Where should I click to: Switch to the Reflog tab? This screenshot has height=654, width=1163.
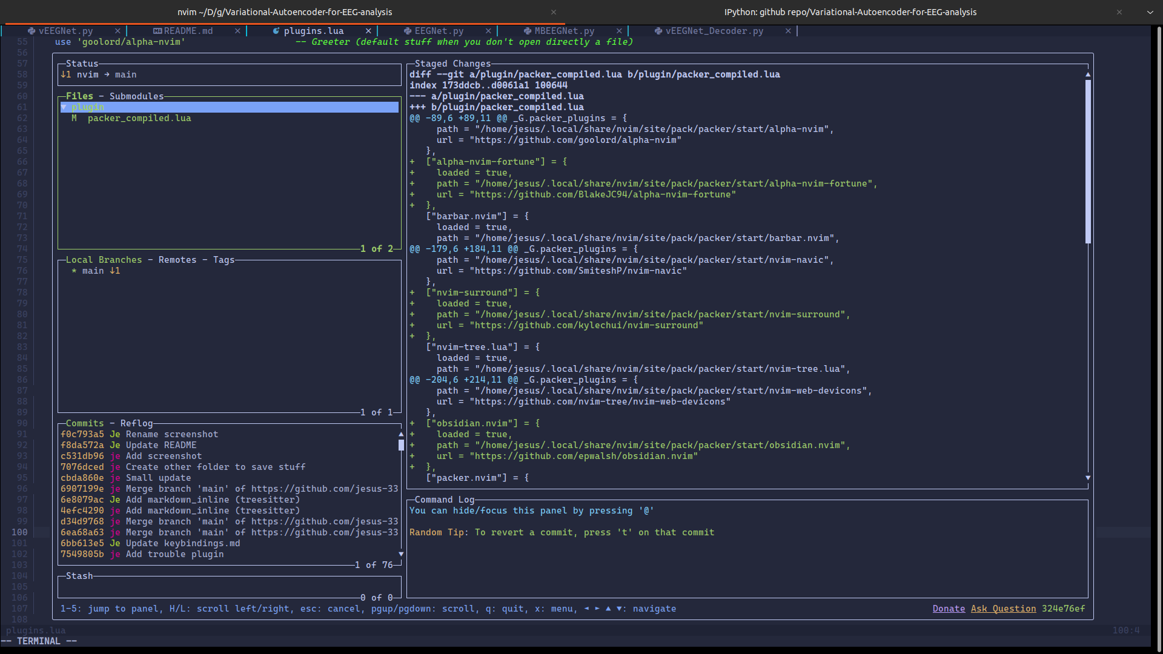tap(136, 423)
